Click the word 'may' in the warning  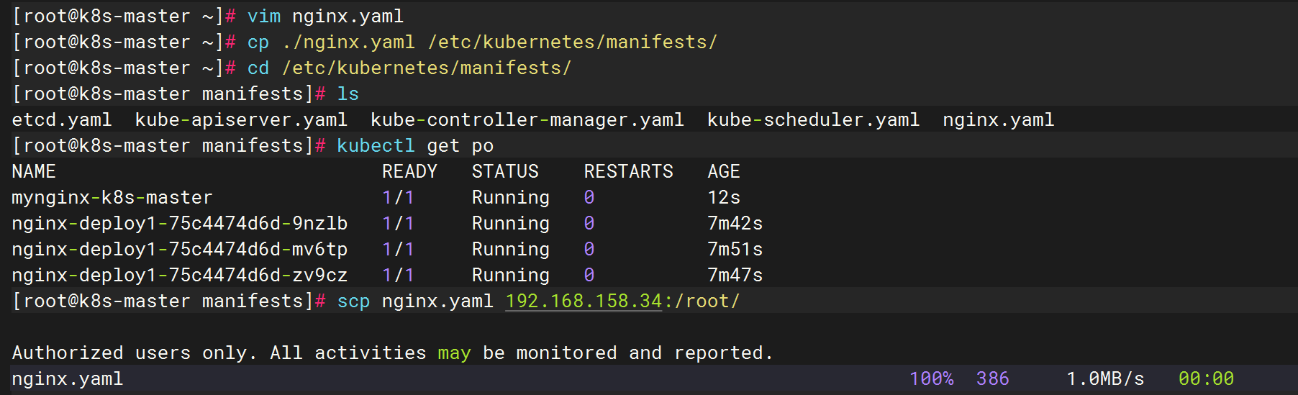[454, 353]
